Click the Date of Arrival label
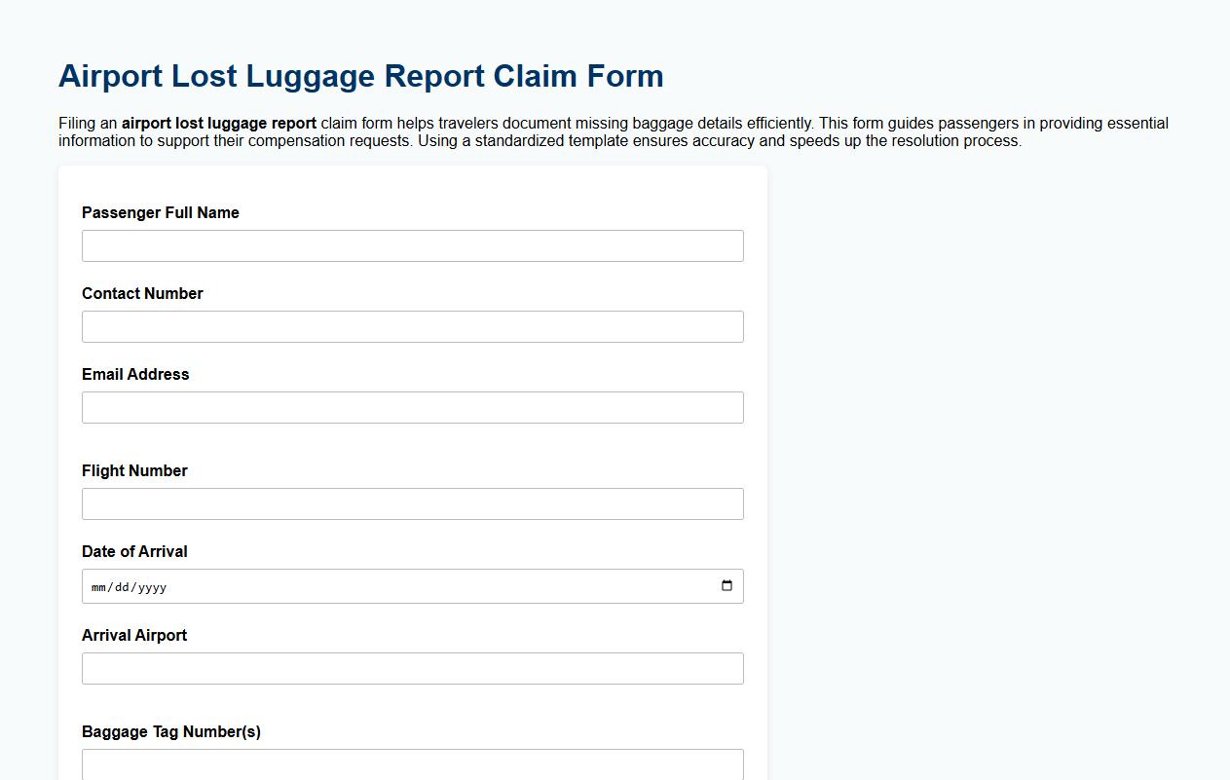 tap(134, 551)
